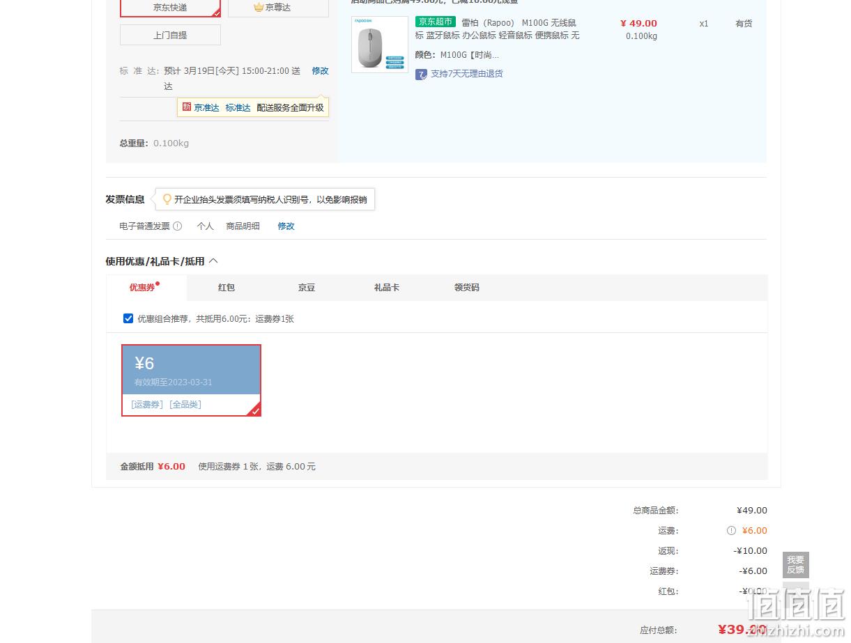The height and width of the screenshot is (643, 851).
Task: Select 京东快递 delivery option
Action: tap(170, 8)
